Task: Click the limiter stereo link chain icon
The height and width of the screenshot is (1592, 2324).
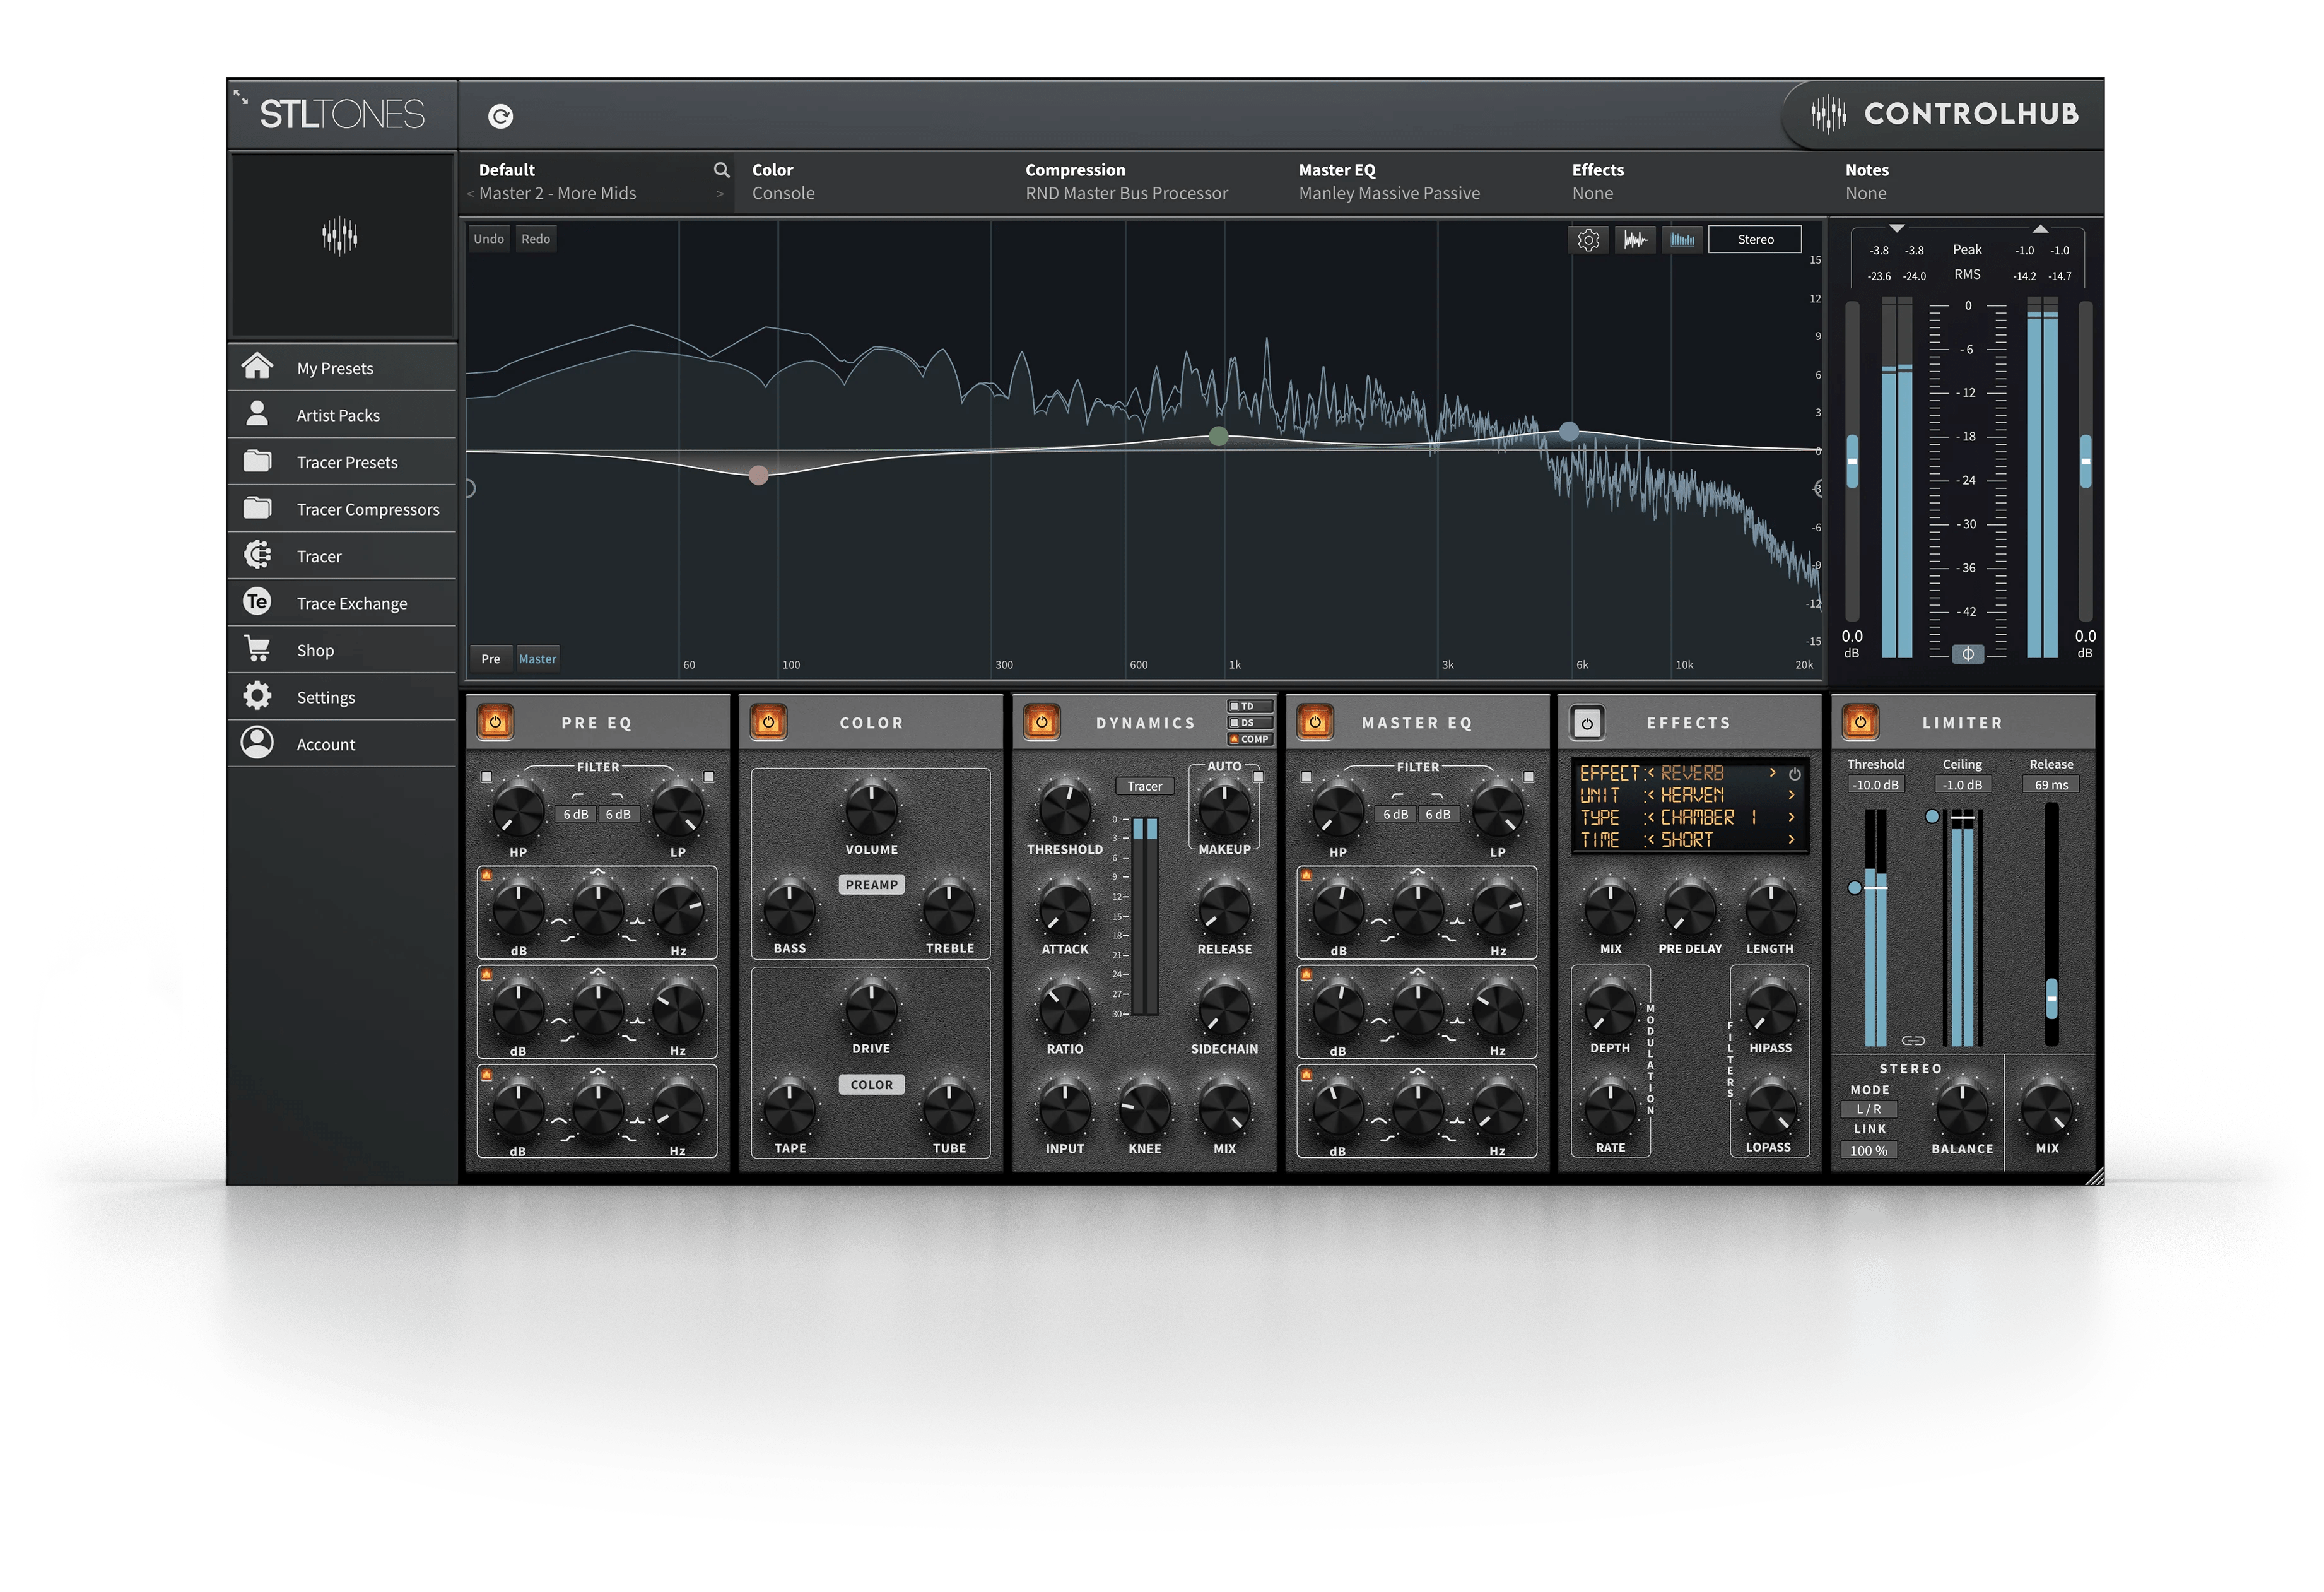Action: tap(1912, 1041)
